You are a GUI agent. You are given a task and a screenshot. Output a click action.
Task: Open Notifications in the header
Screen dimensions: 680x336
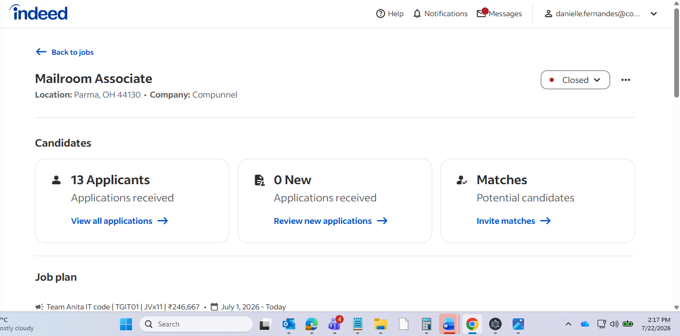coord(440,14)
